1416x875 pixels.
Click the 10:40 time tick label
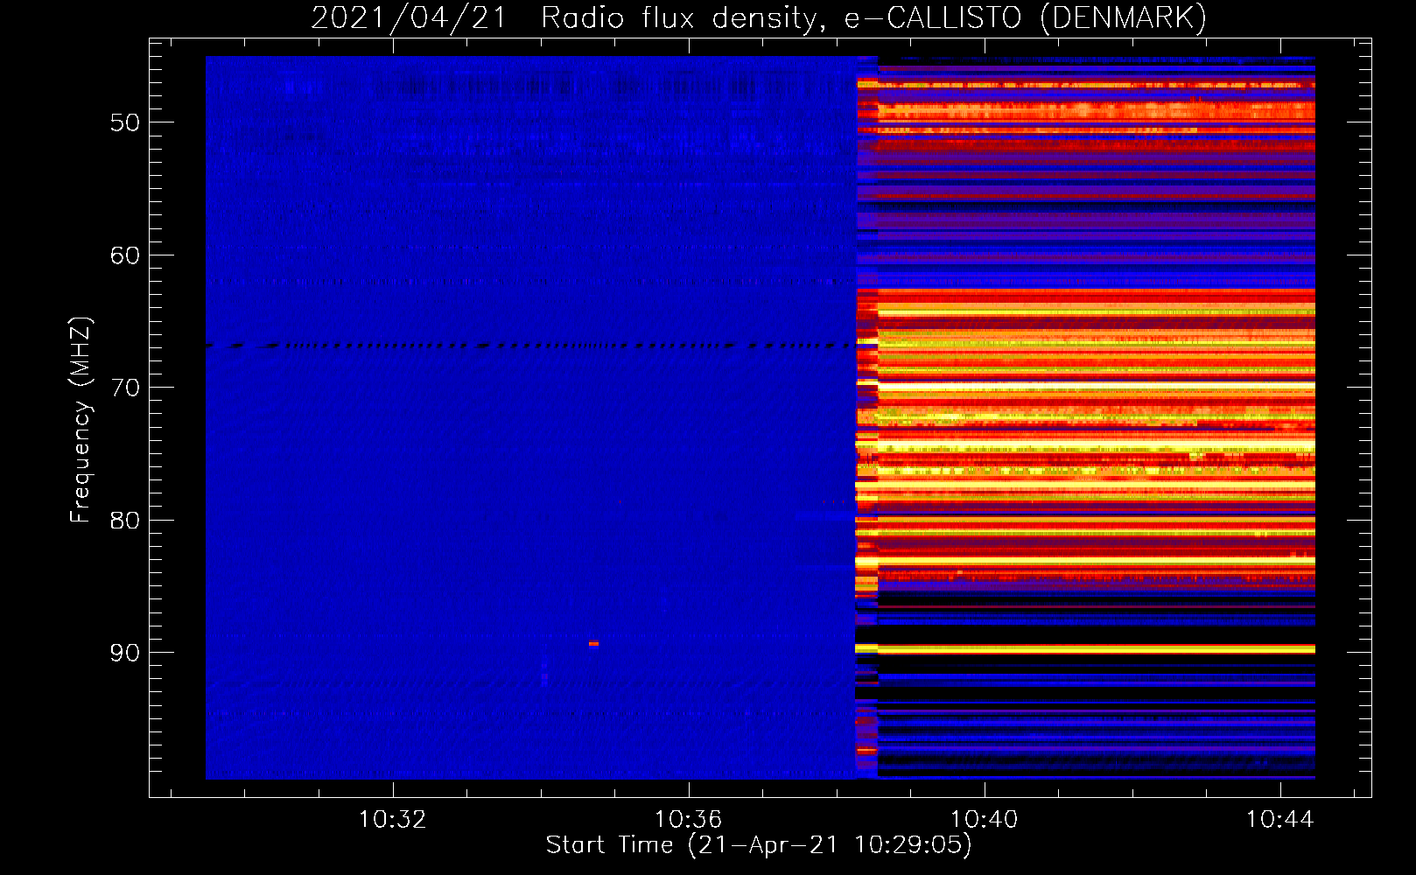(x=985, y=820)
